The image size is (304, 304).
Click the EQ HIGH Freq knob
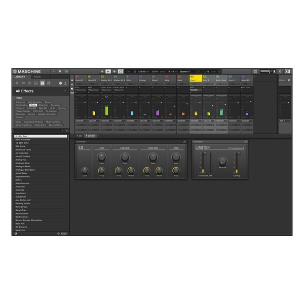(176, 171)
